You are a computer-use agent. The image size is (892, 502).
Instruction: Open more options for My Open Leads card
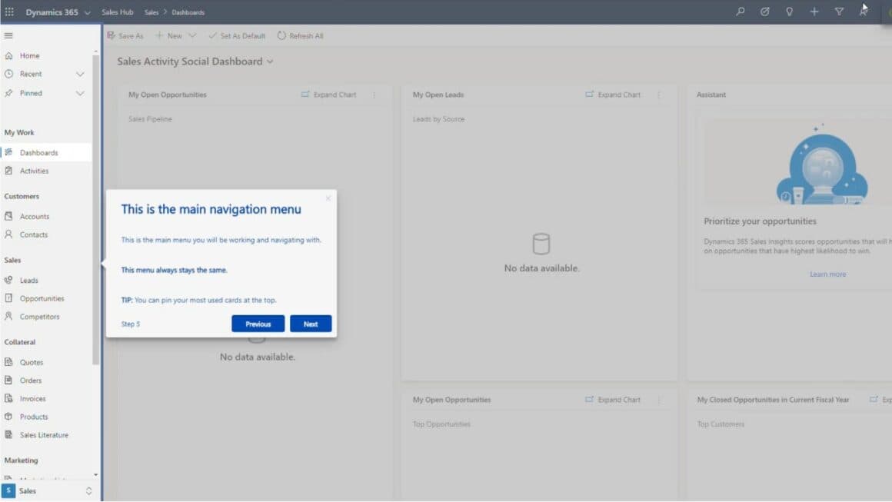point(659,95)
